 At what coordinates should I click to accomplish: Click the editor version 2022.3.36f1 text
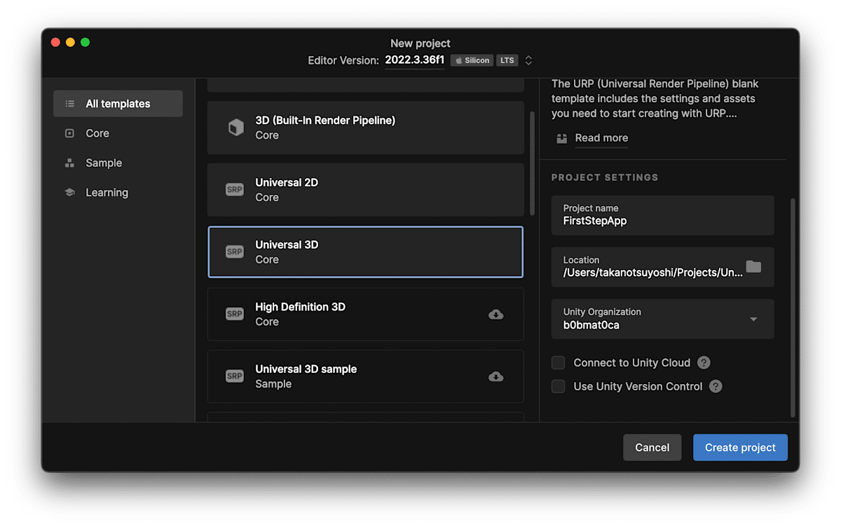(415, 60)
